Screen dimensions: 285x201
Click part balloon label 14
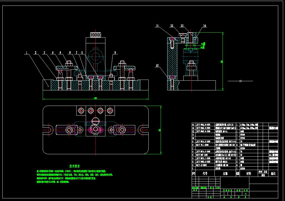coord(205,26)
